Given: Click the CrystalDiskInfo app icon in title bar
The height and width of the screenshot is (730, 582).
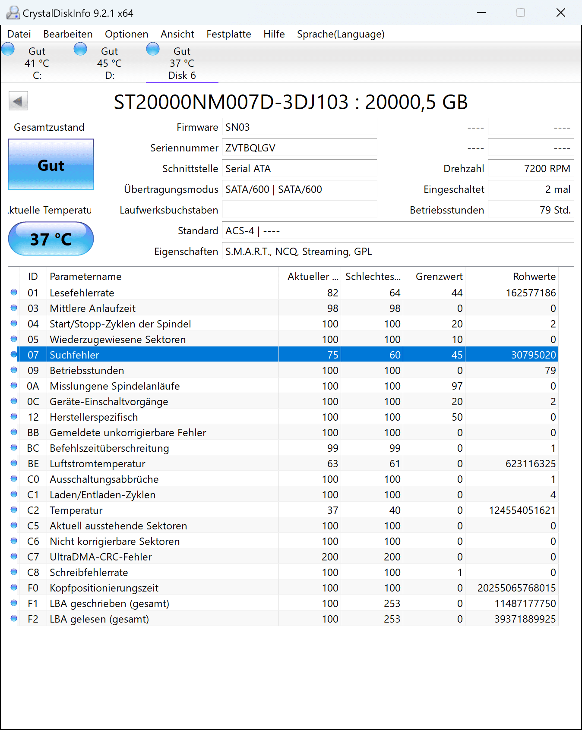Looking at the screenshot, I should pos(13,13).
